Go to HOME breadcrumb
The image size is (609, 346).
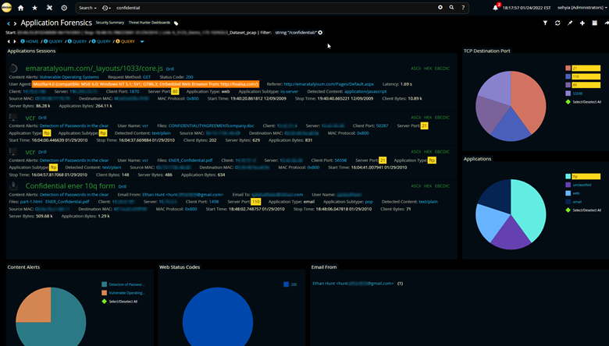30,41
